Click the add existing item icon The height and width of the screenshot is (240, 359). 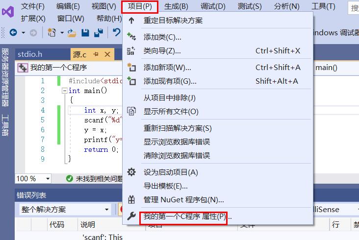coord(131,81)
